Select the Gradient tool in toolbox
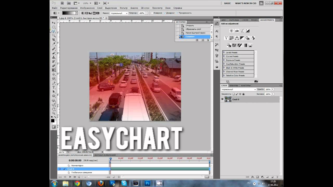The width and height of the screenshot is (333, 187). (x=54, y=70)
